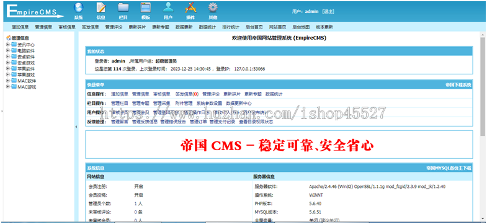Viewport: 487px width, 224px height.
Task: Click 管理采集 in the quick menu
Action: tap(161, 103)
